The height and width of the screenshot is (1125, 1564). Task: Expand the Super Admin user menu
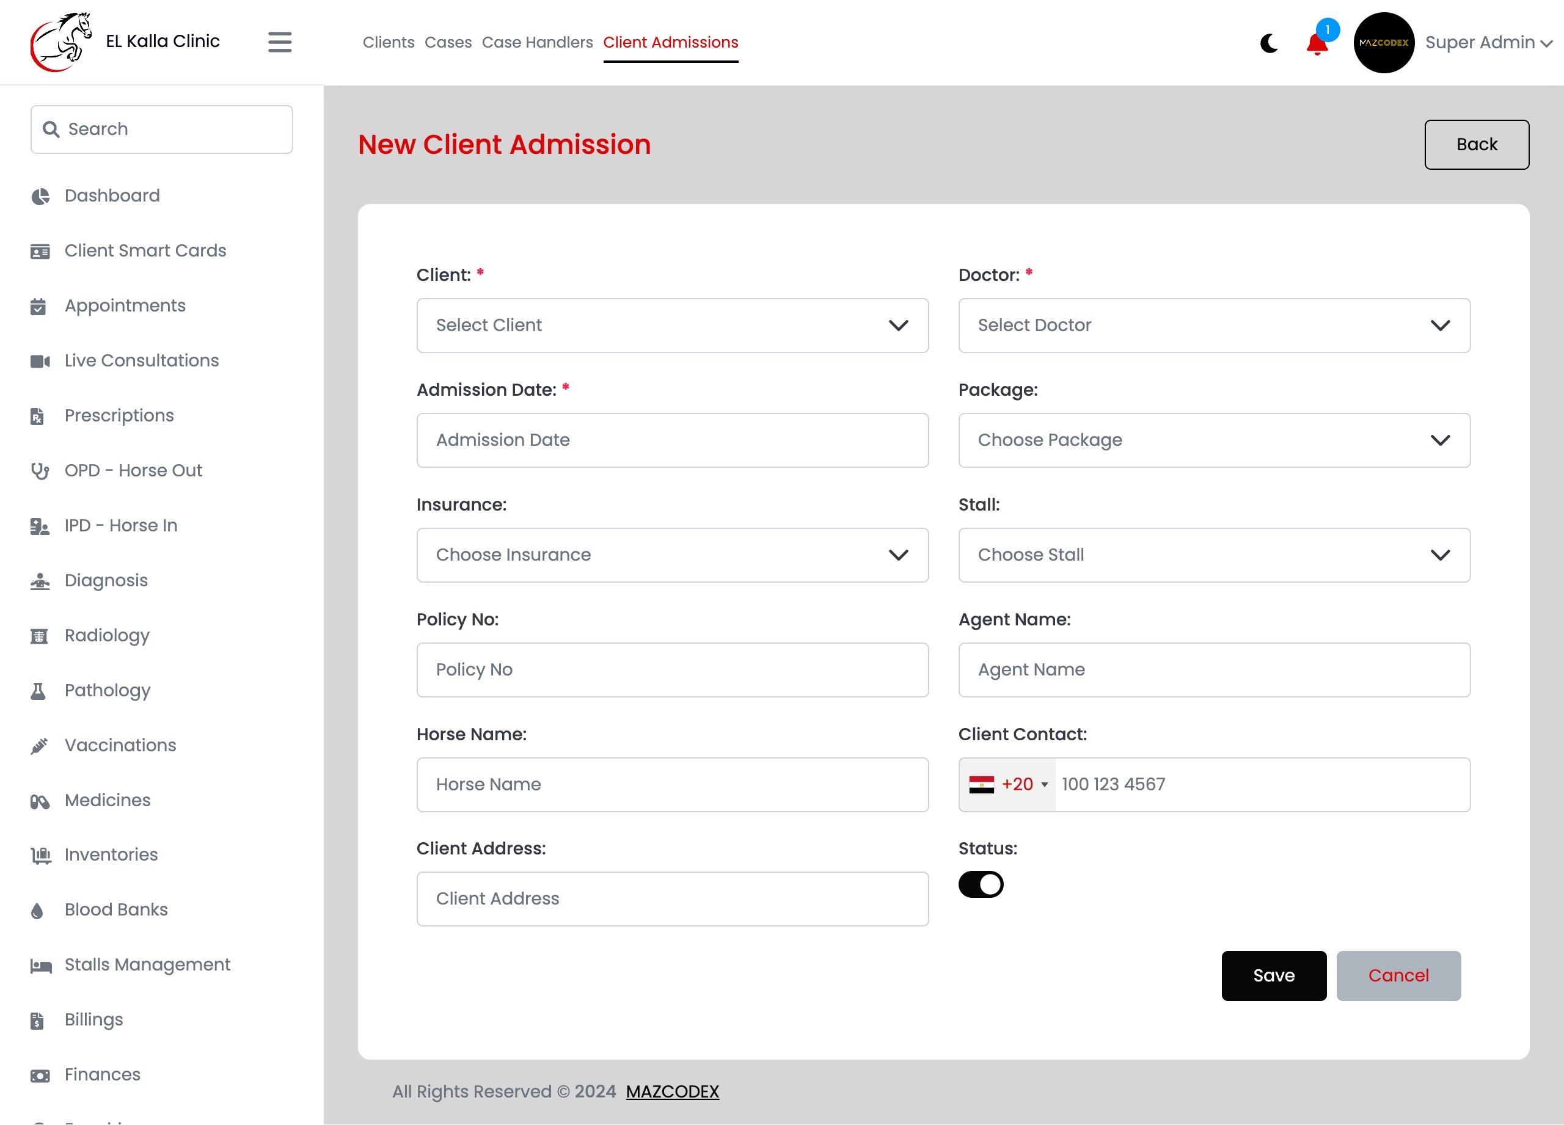pyautogui.click(x=1488, y=43)
